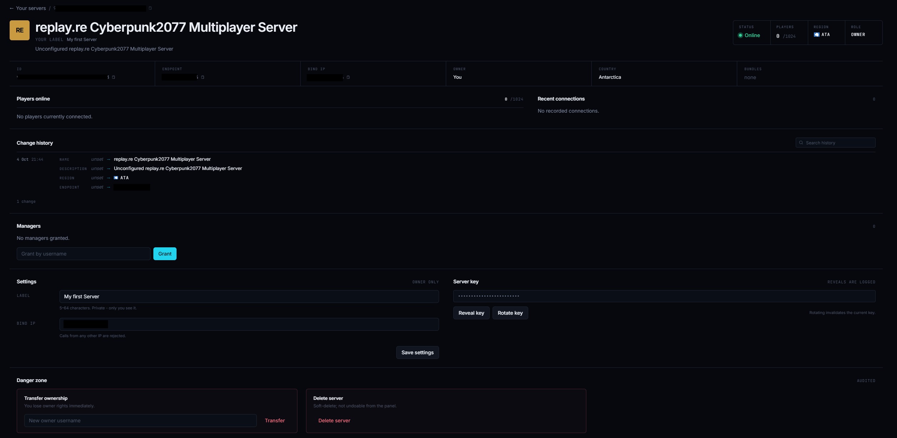Click the players count 0 /1024 in header
This screenshot has width=897, height=438.
click(786, 36)
